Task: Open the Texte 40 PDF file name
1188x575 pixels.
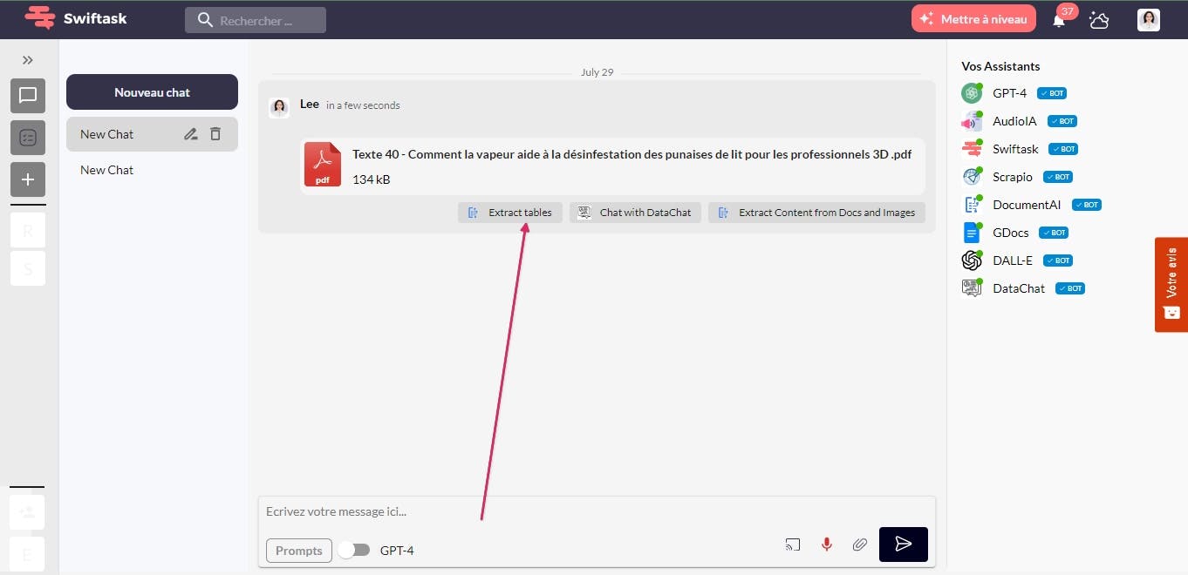Action: click(x=632, y=154)
